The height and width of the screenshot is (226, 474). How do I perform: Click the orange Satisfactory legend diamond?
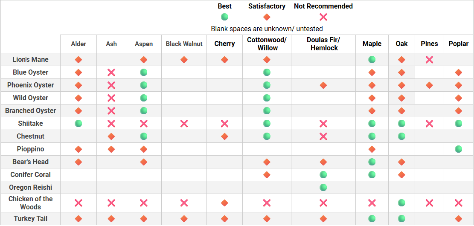tap(267, 17)
